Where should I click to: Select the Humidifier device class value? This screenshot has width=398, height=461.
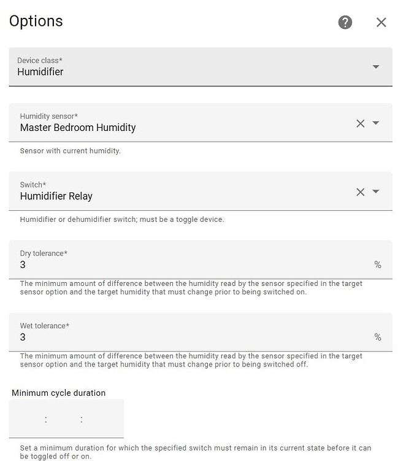point(40,72)
